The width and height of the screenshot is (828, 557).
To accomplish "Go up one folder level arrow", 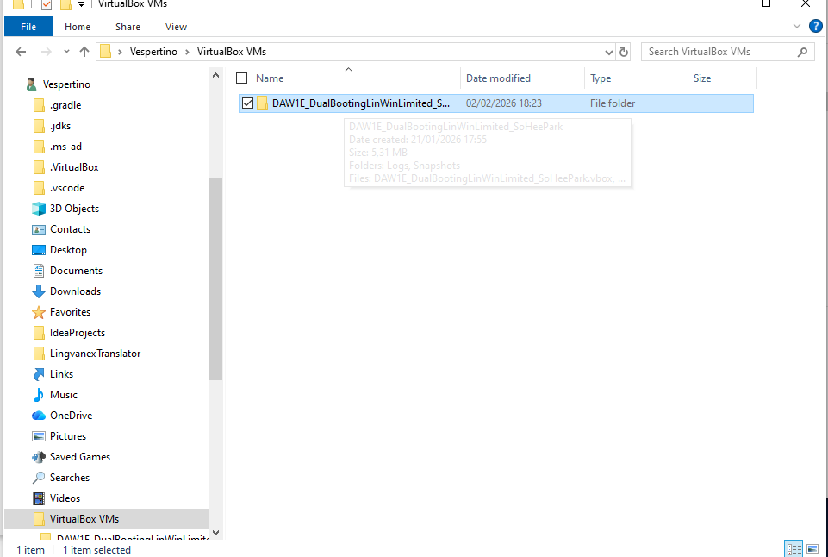I will (x=84, y=52).
